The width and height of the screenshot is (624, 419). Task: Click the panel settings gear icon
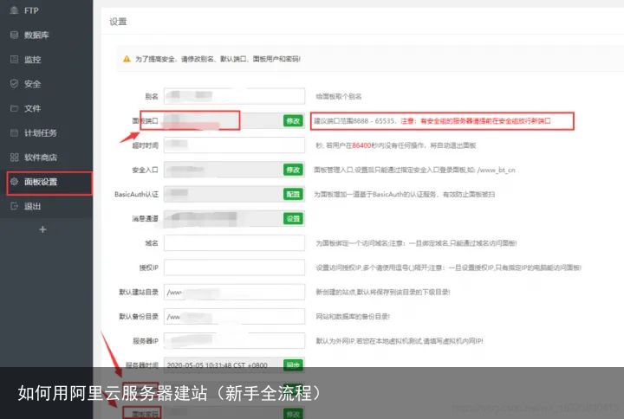[15, 182]
